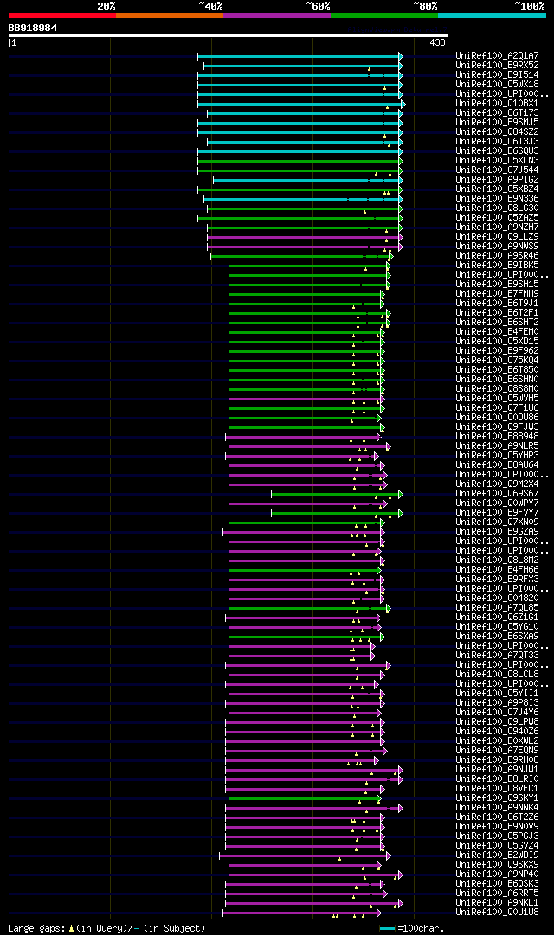Select entry UniRef100_A7QL85
This screenshot has height=935, width=554.
coord(497,608)
